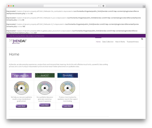Click deprecated warning mentioning line 65
This screenshot has height=128, width=152.
click(x=72, y=12)
